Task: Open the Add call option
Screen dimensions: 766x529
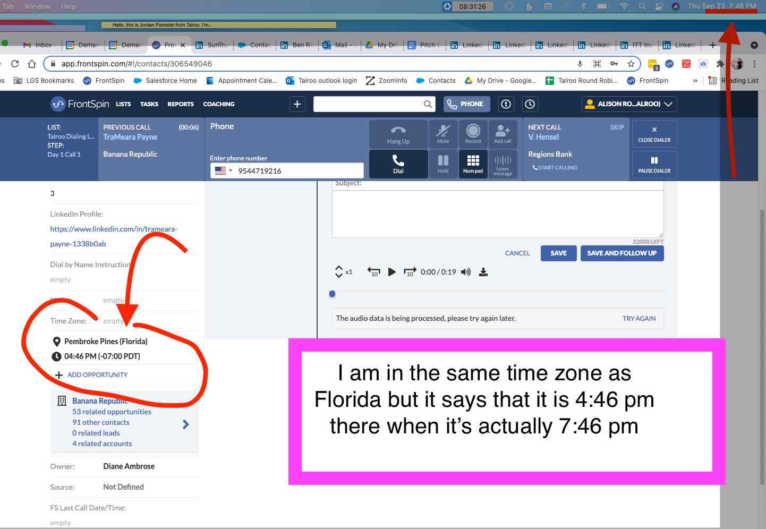Action: point(503,134)
